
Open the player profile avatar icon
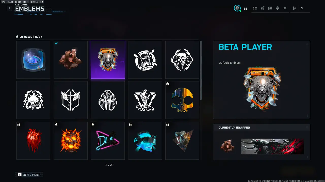coord(237,8)
